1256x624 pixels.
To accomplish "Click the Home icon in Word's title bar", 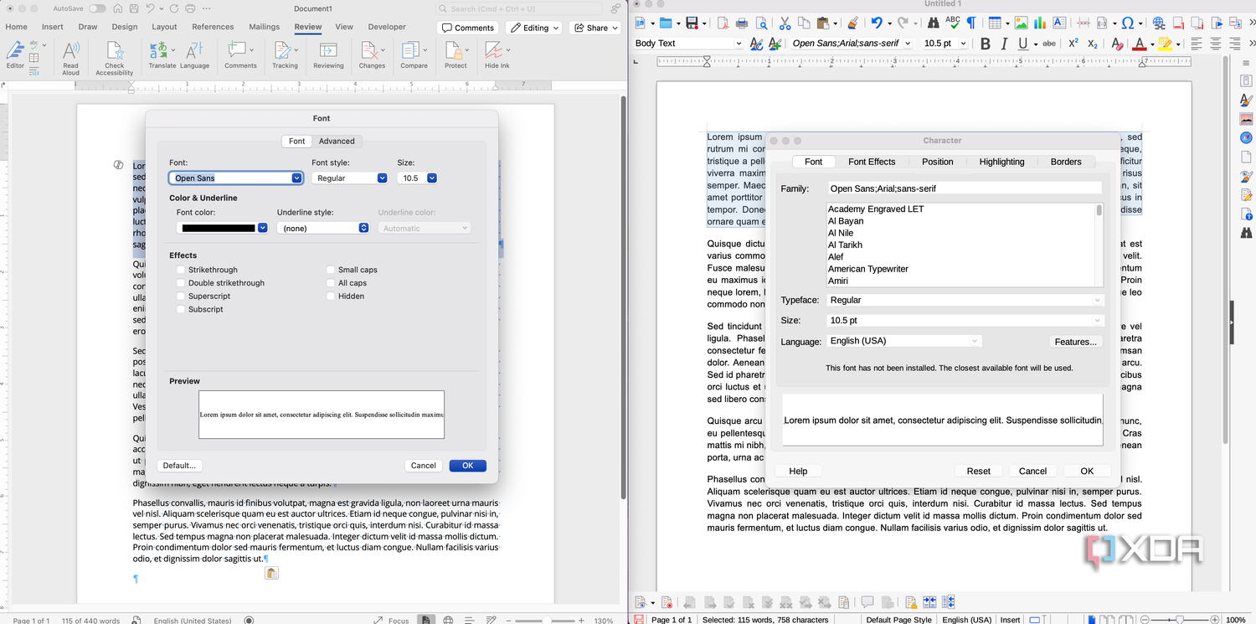I will coord(116,8).
